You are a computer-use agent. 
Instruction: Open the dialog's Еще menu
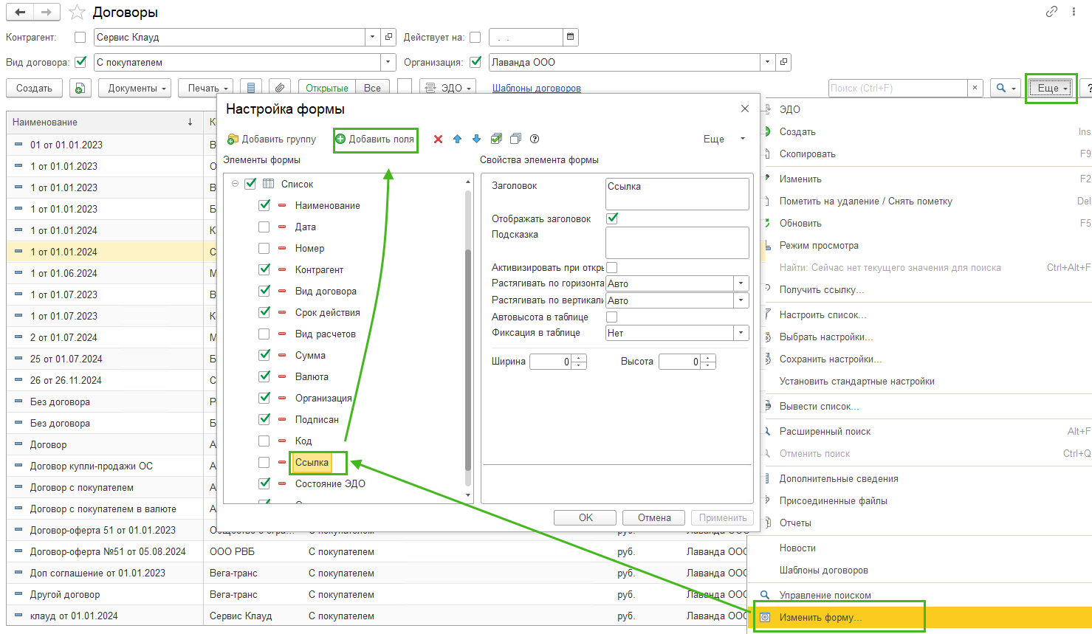[x=724, y=139]
